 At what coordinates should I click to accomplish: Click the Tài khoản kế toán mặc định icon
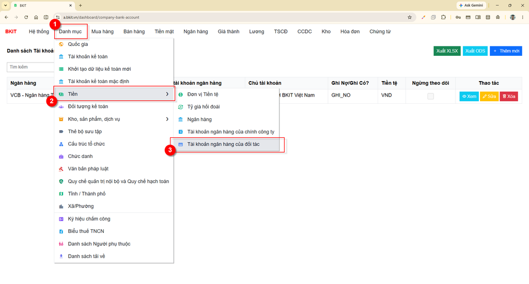pos(61,82)
